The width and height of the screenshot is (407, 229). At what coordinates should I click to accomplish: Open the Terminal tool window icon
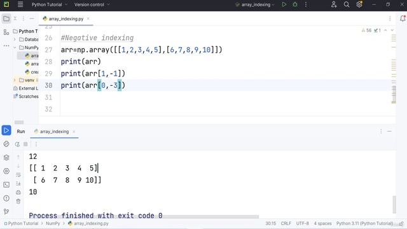pos(6,184)
